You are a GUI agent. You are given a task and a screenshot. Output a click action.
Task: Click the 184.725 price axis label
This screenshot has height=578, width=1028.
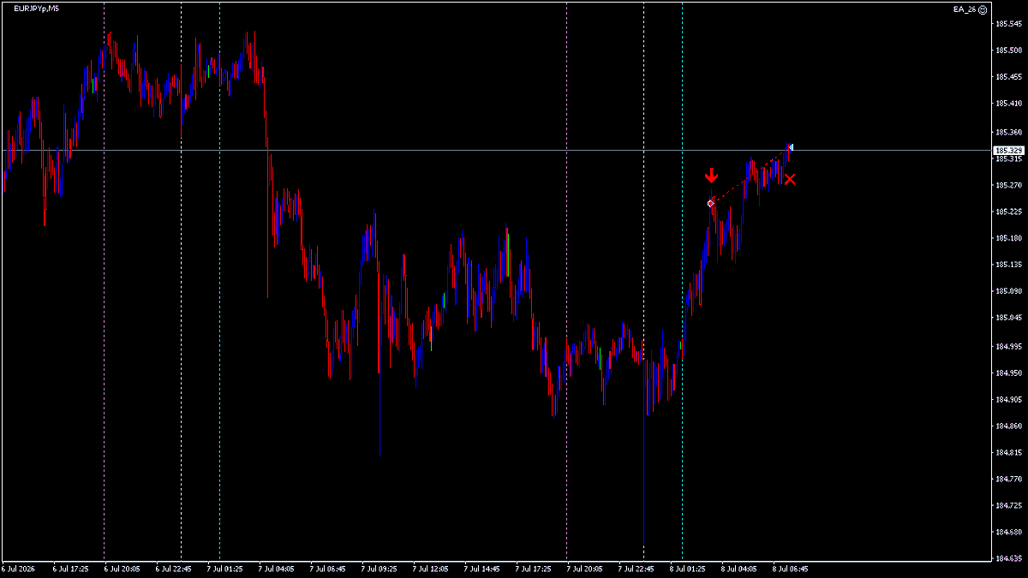click(x=1008, y=506)
